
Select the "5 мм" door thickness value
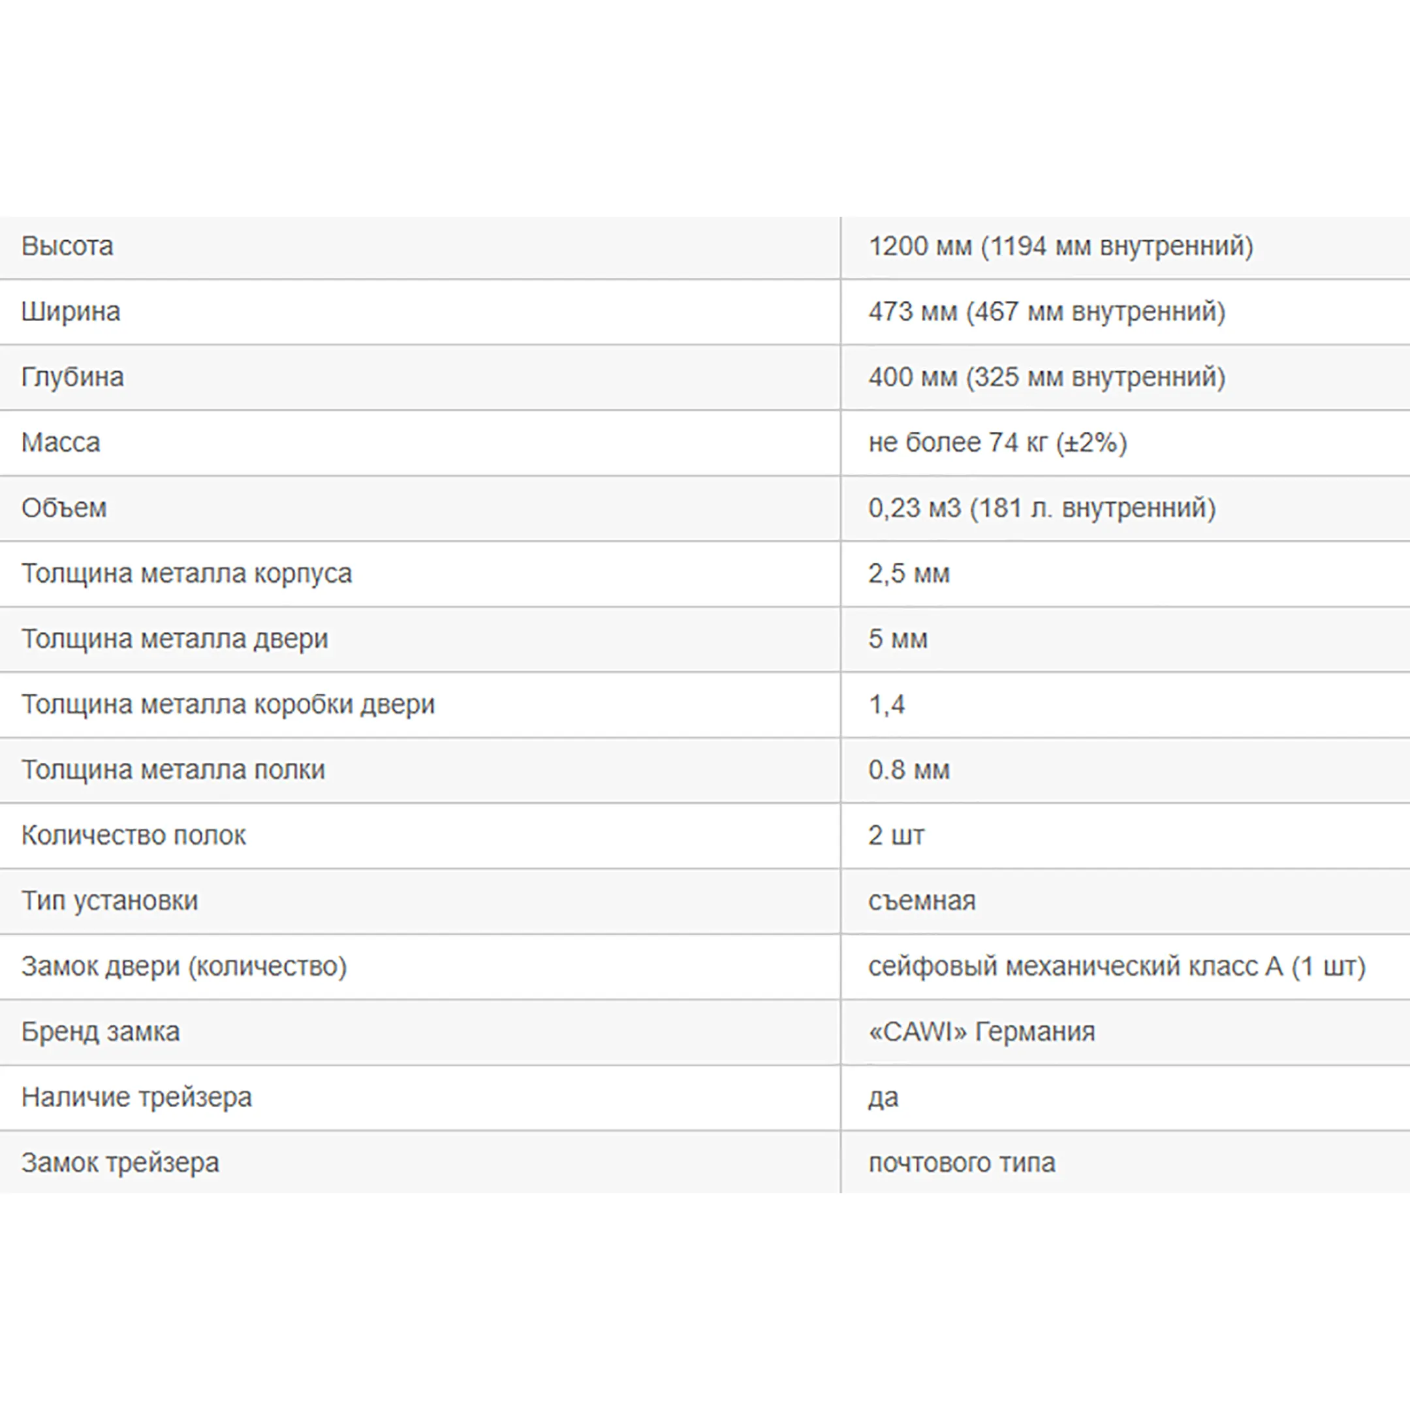click(898, 639)
